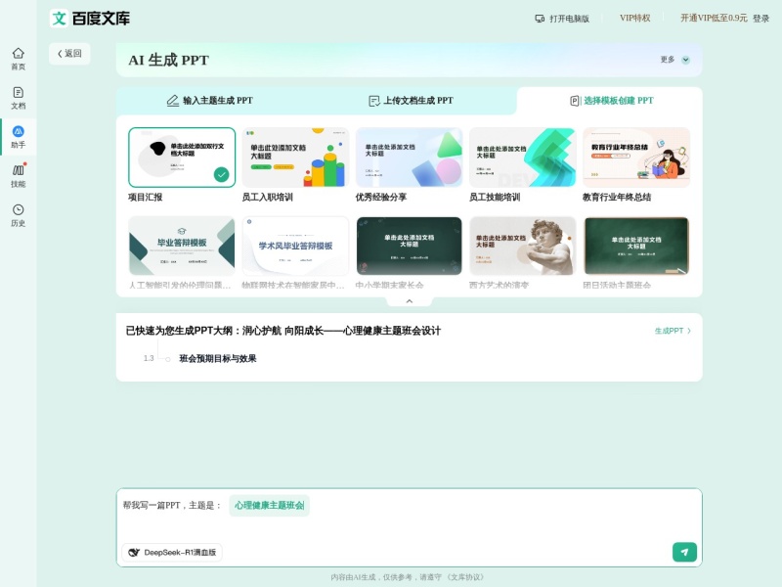Select the 员工入职培训 template thumbnail
The width and height of the screenshot is (782, 587).
295,158
